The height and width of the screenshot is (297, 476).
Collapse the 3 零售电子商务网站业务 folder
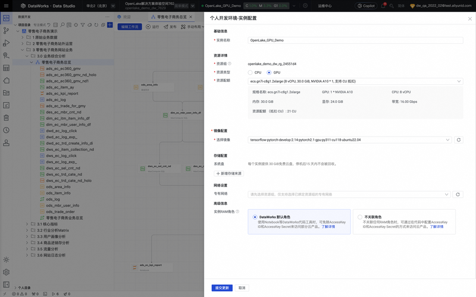pyautogui.click(x=23, y=50)
